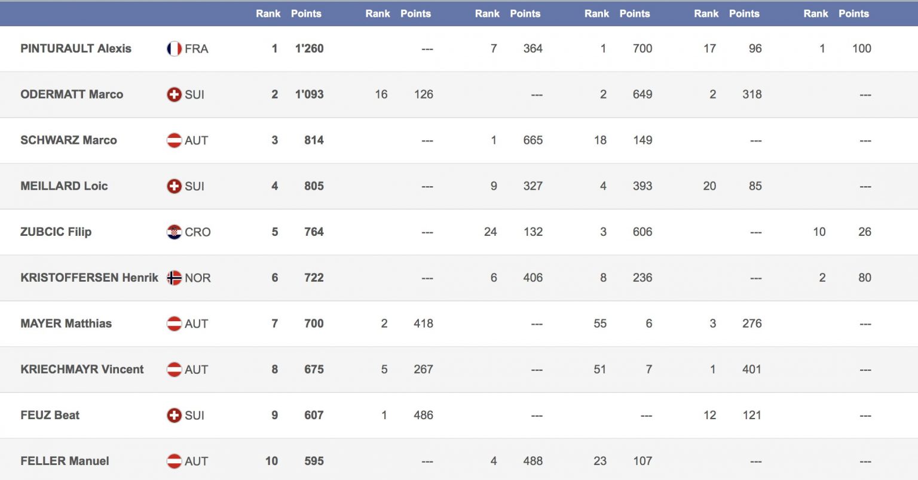Click the Swiss flag in Feuz's row
Viewport: 918px width, 480px height.
point(174,416)
